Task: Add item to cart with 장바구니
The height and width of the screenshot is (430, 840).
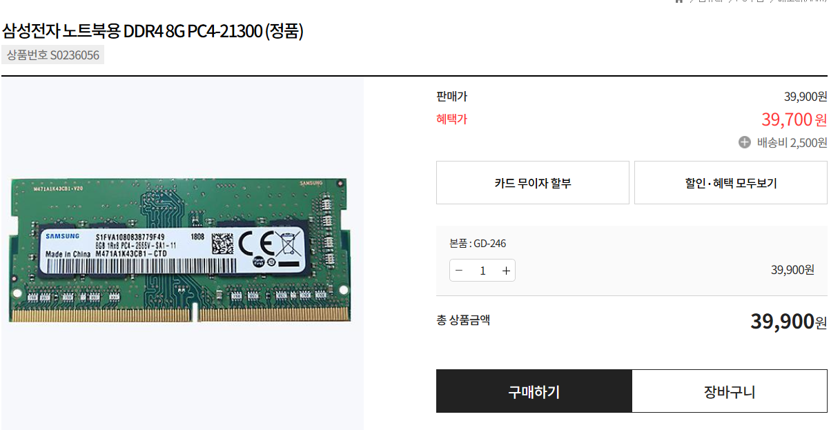Action: (730, 391)
